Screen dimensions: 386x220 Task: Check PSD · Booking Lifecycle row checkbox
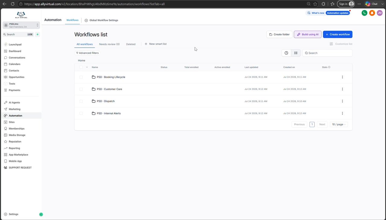(x=81, y=77)
